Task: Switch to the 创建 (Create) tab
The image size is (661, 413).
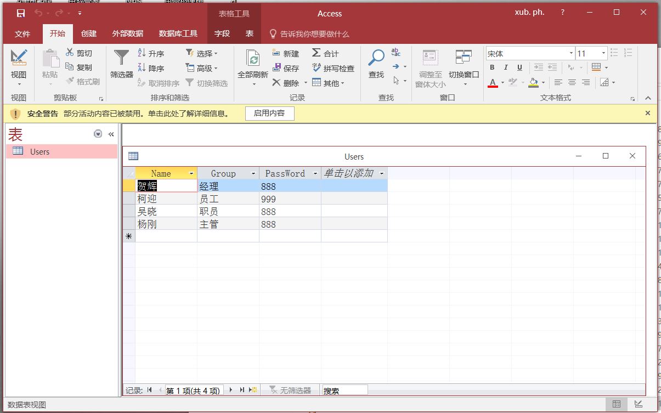Action: tap(89, 33)
